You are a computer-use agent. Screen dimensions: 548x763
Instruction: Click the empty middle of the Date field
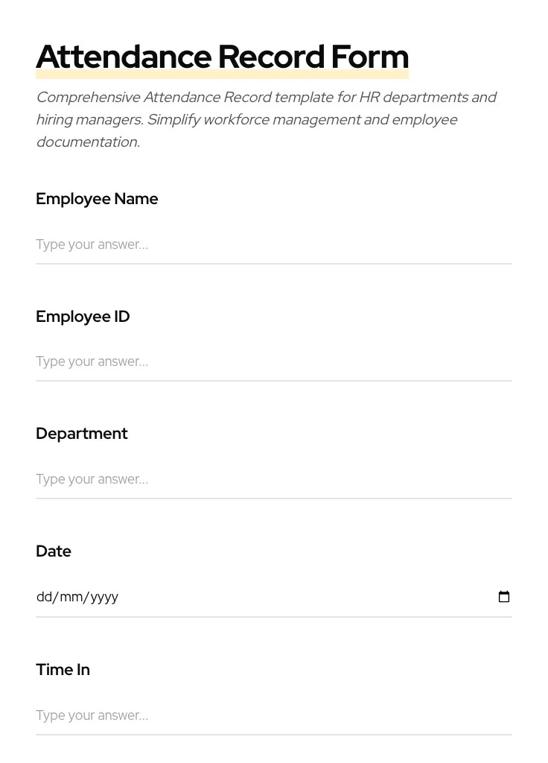(x=298, y=597)
